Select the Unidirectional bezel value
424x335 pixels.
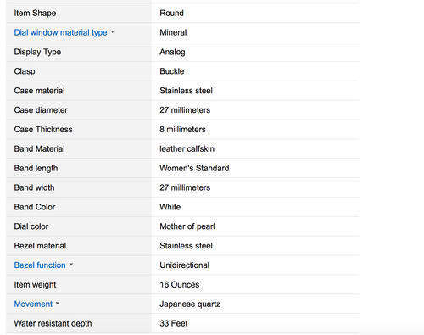pyautogui.click(x=185, y=265)
